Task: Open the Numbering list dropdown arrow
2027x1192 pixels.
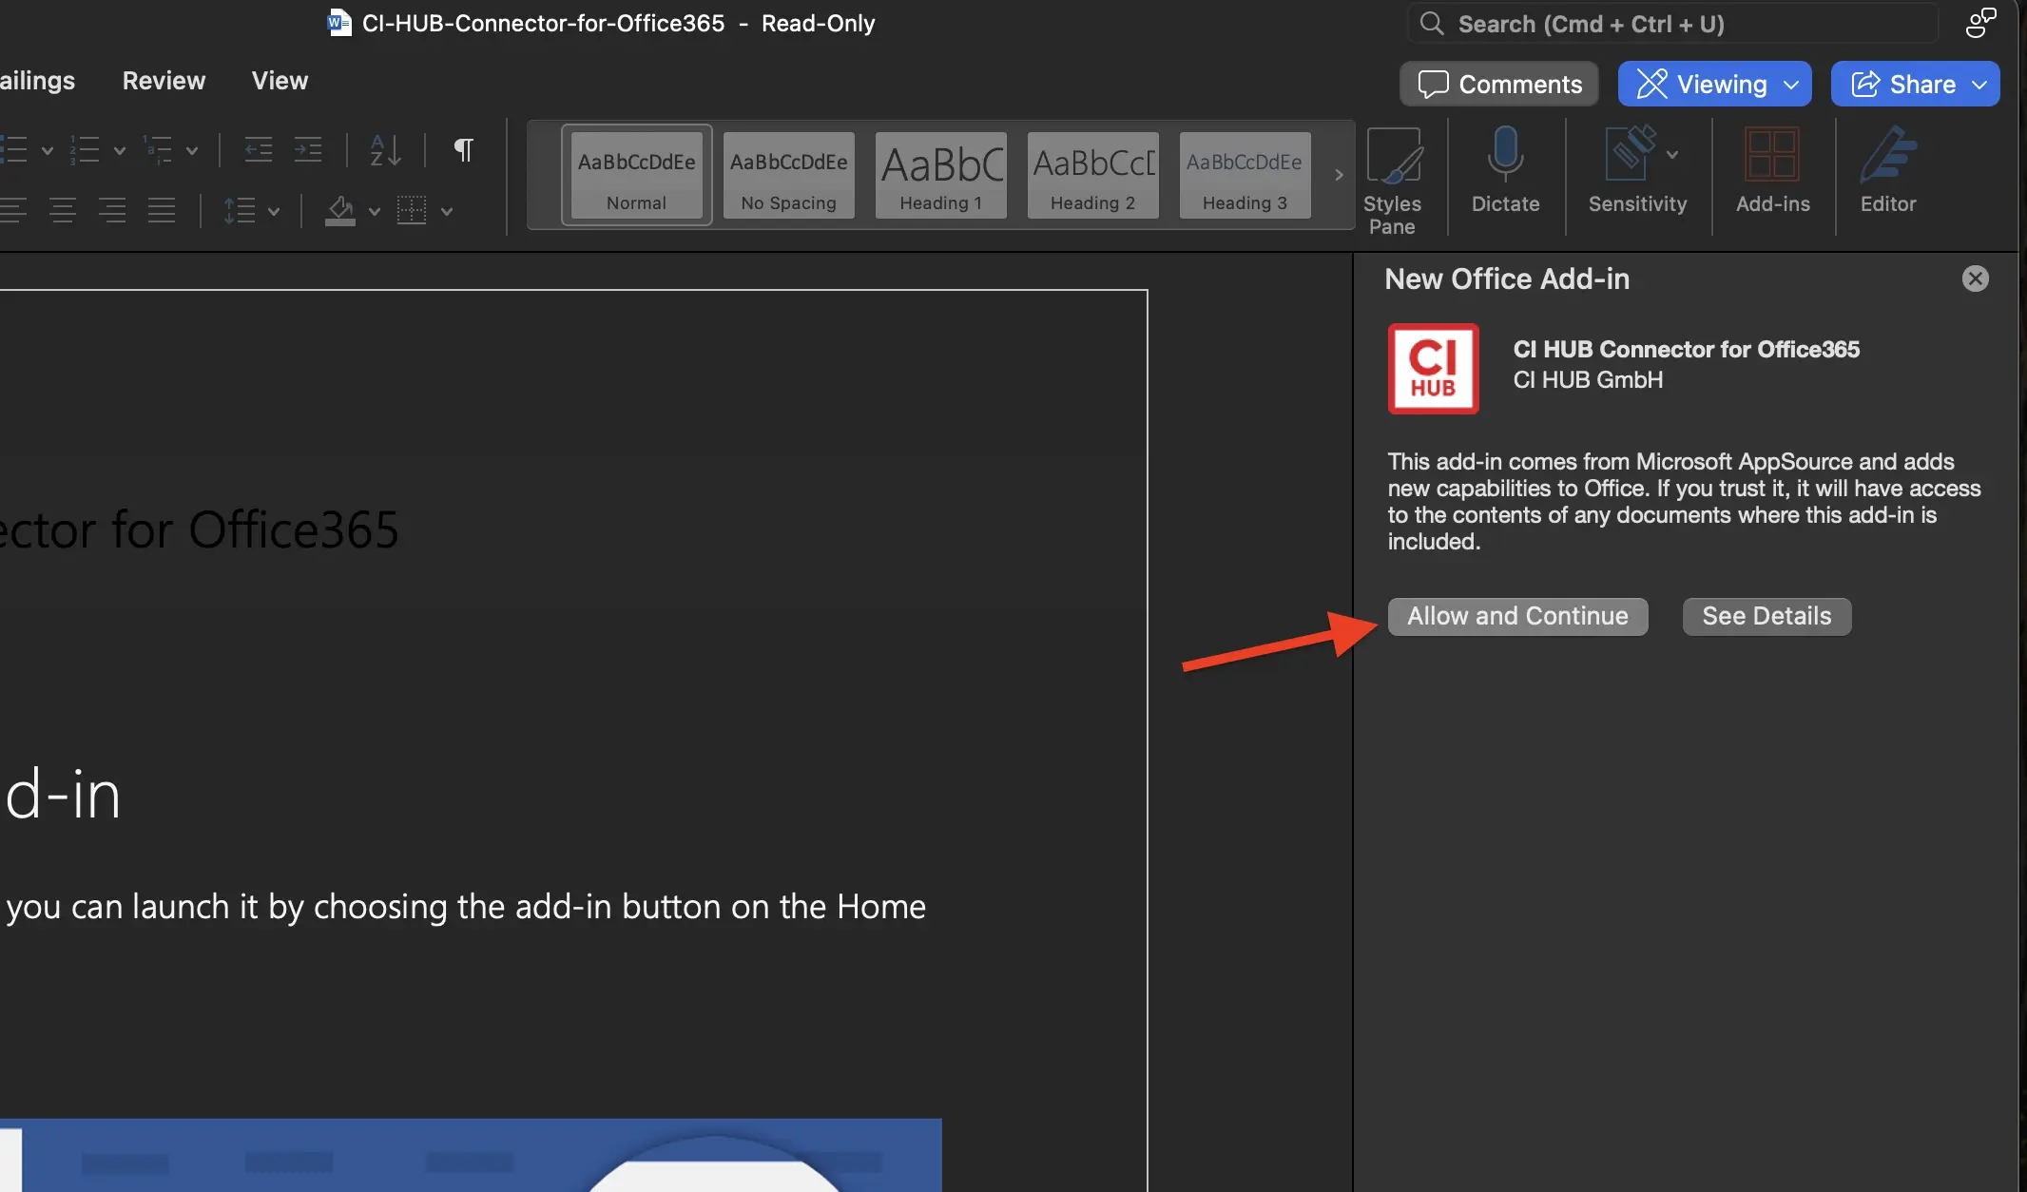Action: (x=119, y=150)
